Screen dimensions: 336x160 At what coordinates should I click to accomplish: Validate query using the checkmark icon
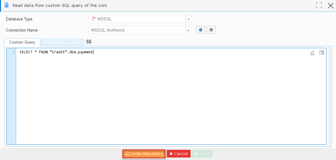(x=312, y=53)
